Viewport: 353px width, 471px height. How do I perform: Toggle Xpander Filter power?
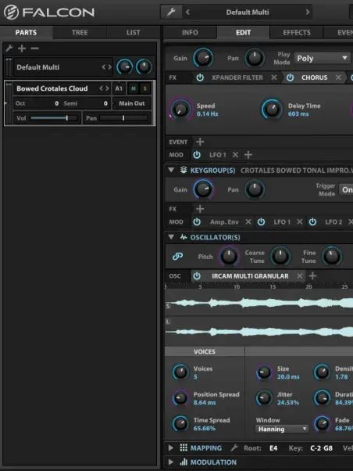[x=200, y=77]
